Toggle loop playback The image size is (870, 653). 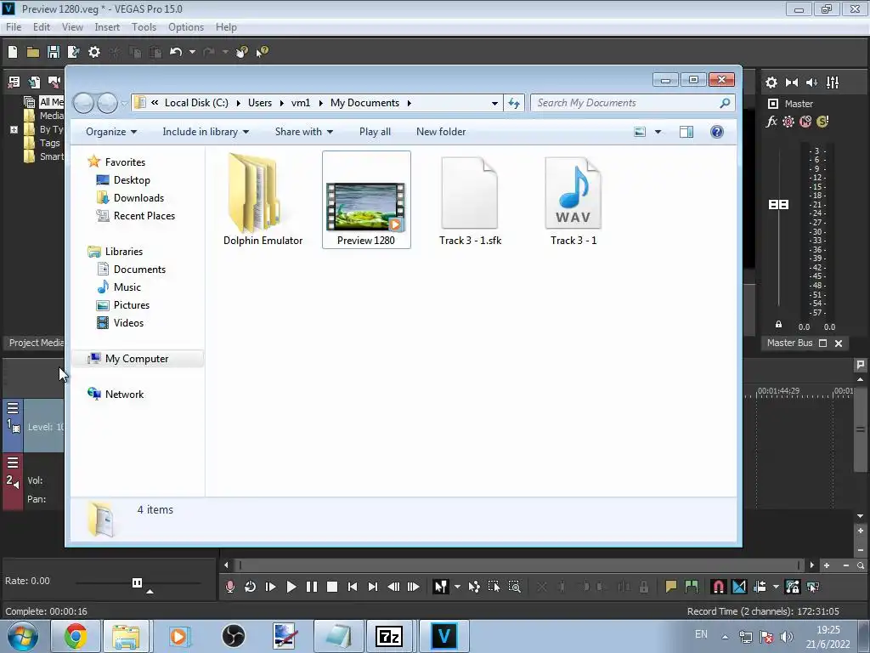click(x=251, y=587)
